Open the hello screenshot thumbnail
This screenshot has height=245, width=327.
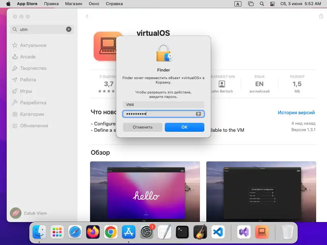click(x=145, y=192)
